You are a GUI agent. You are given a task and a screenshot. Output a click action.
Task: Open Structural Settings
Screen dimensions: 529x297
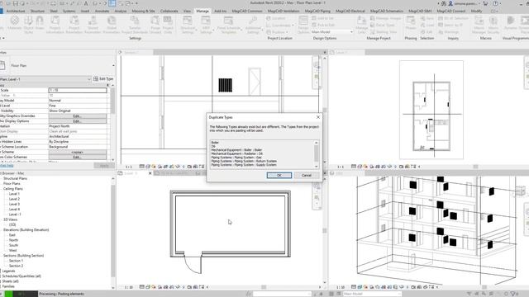(188, 24)
